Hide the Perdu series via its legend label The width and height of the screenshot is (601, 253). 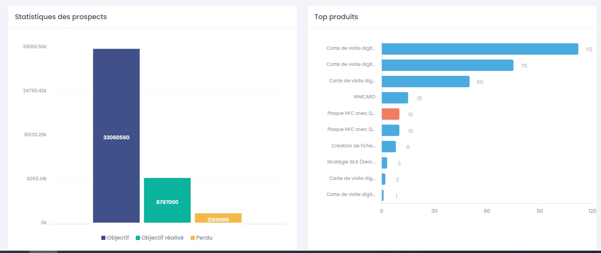tap(204, 238)
